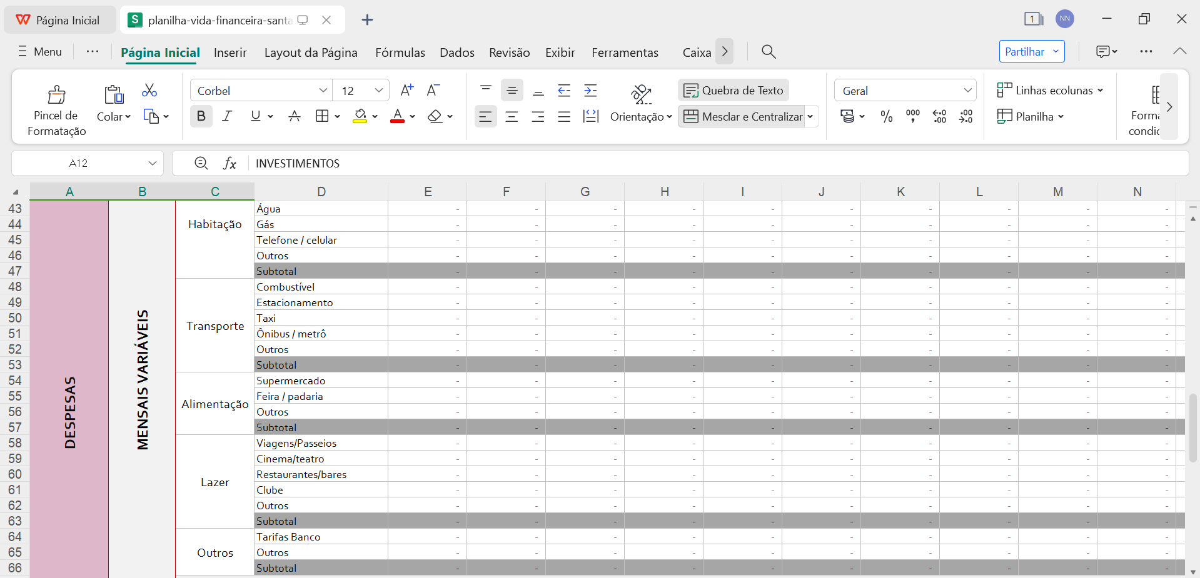Screen dimensions: 1200x578
Task: Apply italic formatting
Action: (x=227, y=116)
